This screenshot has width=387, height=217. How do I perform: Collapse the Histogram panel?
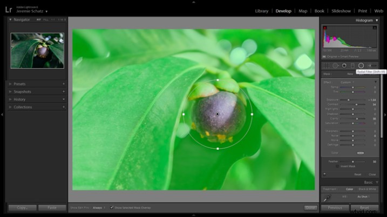pos(377,20)
